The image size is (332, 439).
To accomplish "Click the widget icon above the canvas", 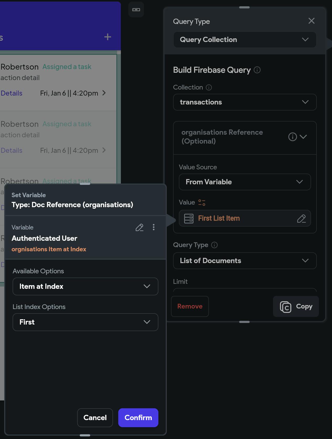I will point(136,10).
